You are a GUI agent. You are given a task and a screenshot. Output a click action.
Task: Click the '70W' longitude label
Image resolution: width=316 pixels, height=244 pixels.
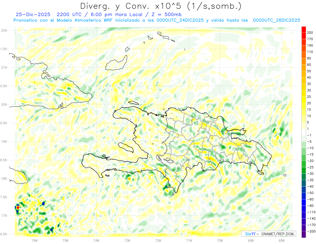pos(220,241)
